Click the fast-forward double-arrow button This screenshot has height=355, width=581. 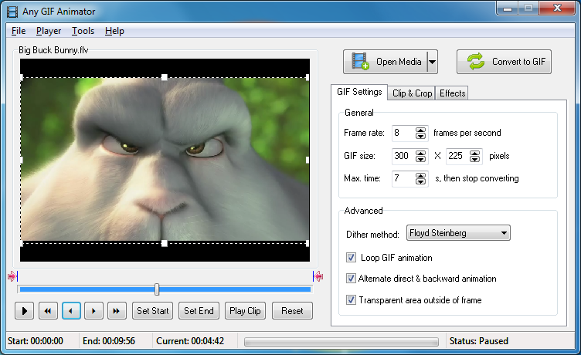pos(117,311)
